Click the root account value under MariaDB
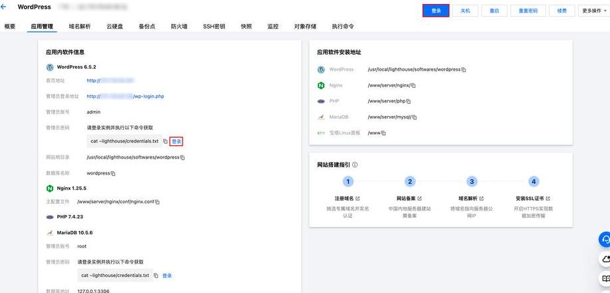This screenshot has height=293, width=610. (x=82, y=246)
